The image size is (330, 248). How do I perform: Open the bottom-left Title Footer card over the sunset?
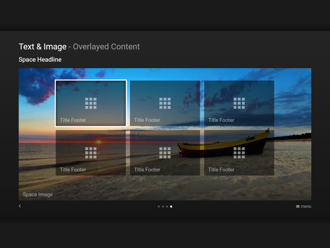[91, 153]
